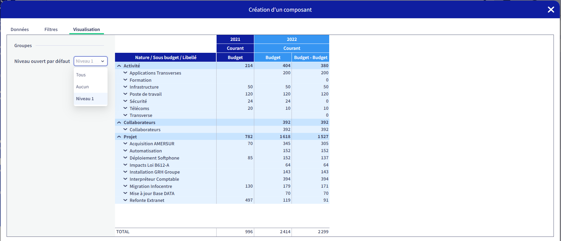Click the Refonte Extranet label

147,200
